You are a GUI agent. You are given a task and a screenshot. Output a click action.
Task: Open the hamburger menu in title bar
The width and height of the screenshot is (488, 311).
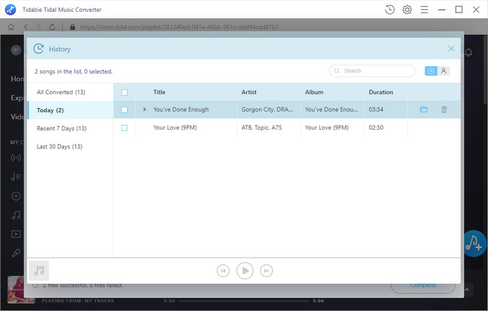[424, 10]
